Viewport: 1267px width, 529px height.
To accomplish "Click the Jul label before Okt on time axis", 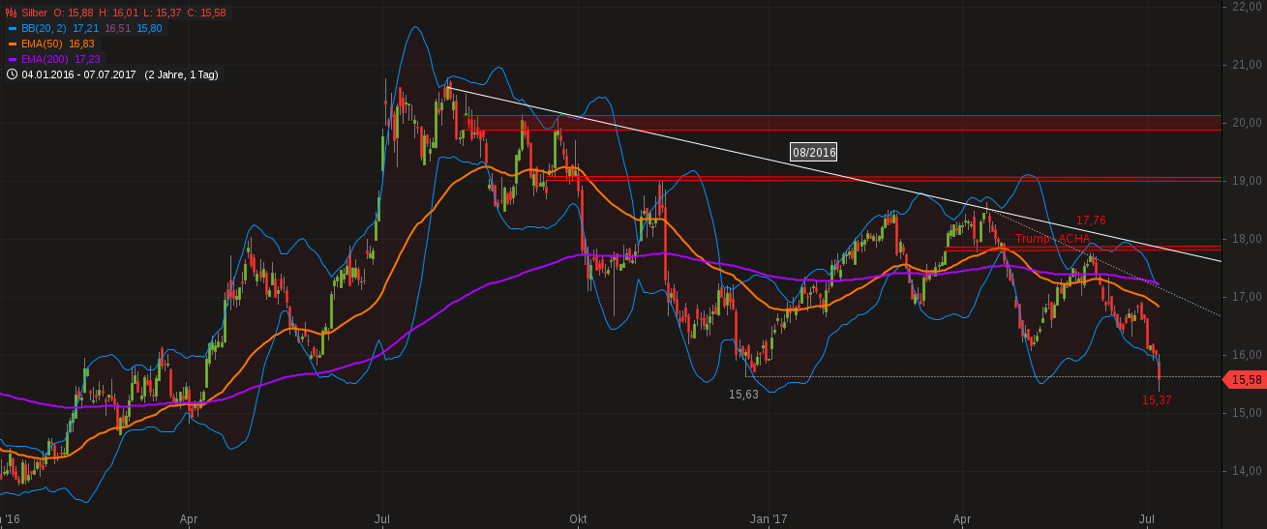I will point(382,519).
